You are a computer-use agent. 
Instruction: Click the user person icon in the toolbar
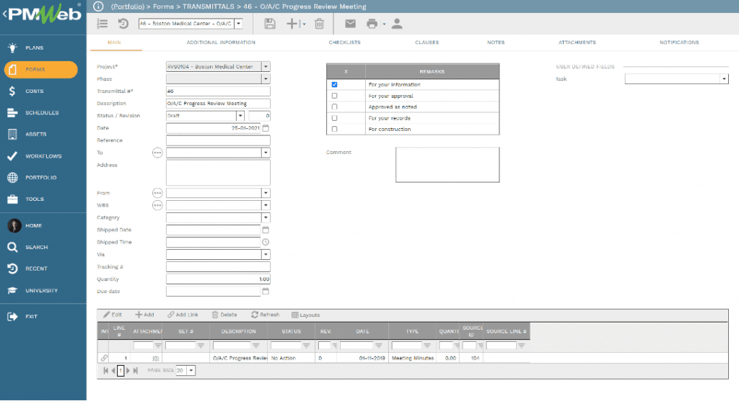(x=397, y=24)
